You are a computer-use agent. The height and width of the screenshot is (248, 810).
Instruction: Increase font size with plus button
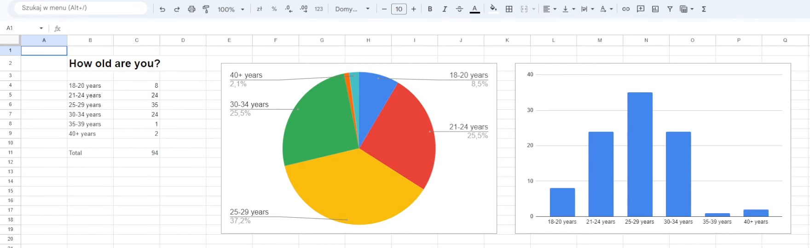[x=414, y=9]
